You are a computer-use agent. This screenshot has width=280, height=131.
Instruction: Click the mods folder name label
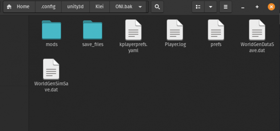(x=52, y=44)
